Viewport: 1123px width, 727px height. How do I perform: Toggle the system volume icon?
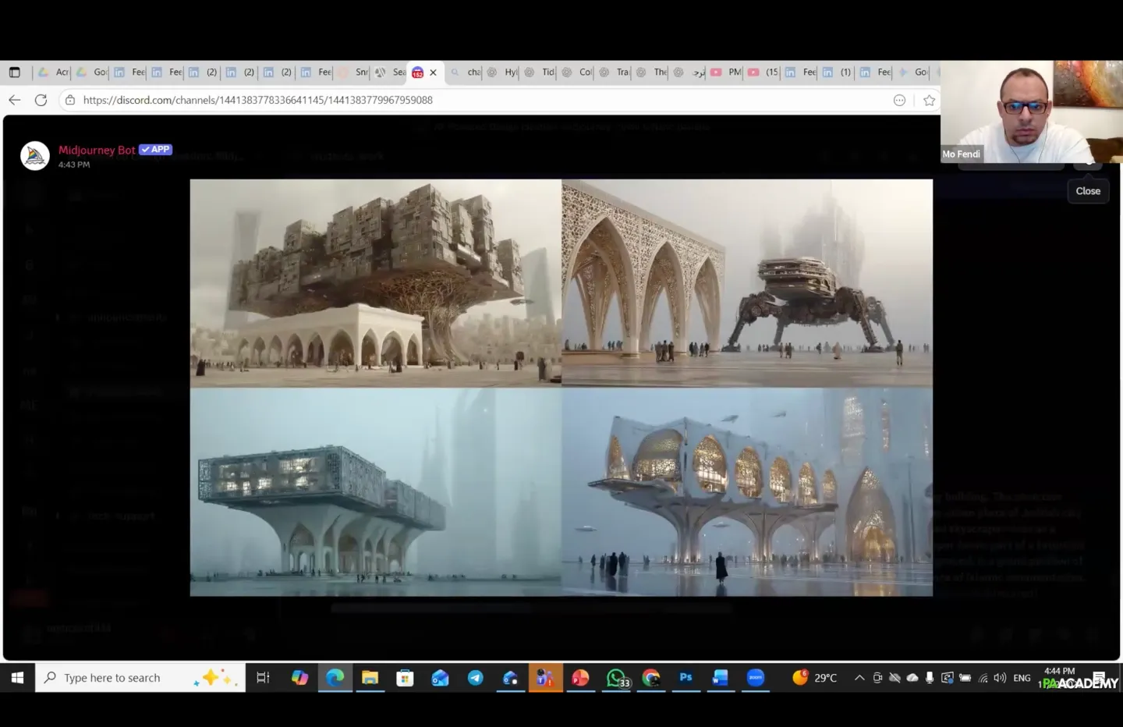(x=1000, y=678)
